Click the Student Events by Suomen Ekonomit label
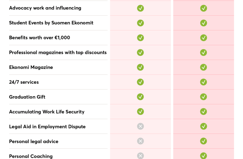 [51, 23]
